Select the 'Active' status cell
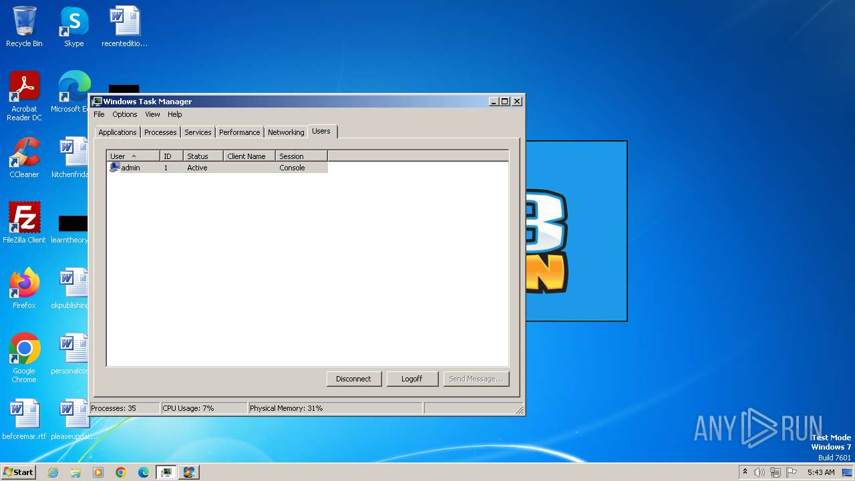 click(x=197, y=168)
